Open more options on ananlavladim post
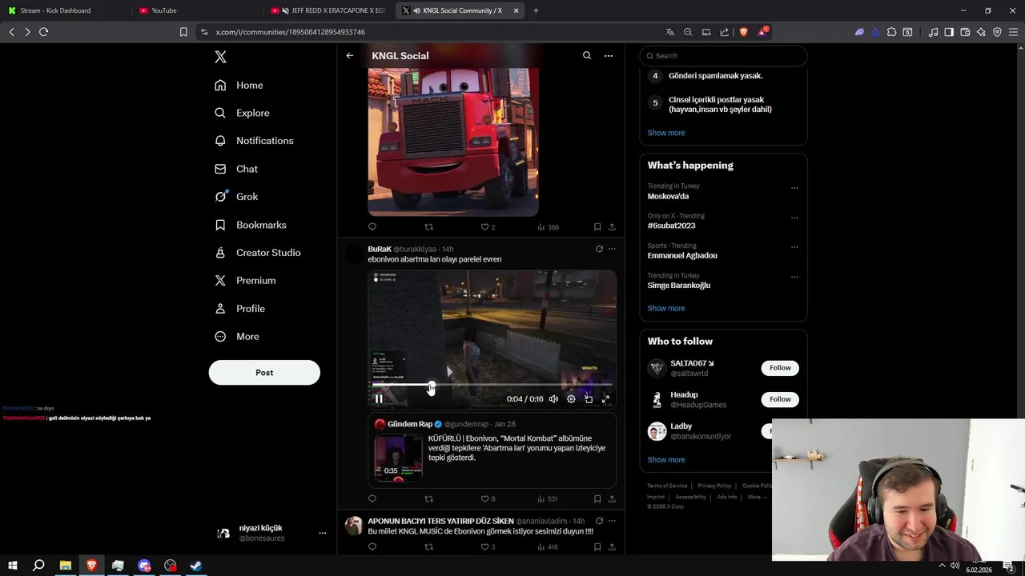 (x=612, y=521)
